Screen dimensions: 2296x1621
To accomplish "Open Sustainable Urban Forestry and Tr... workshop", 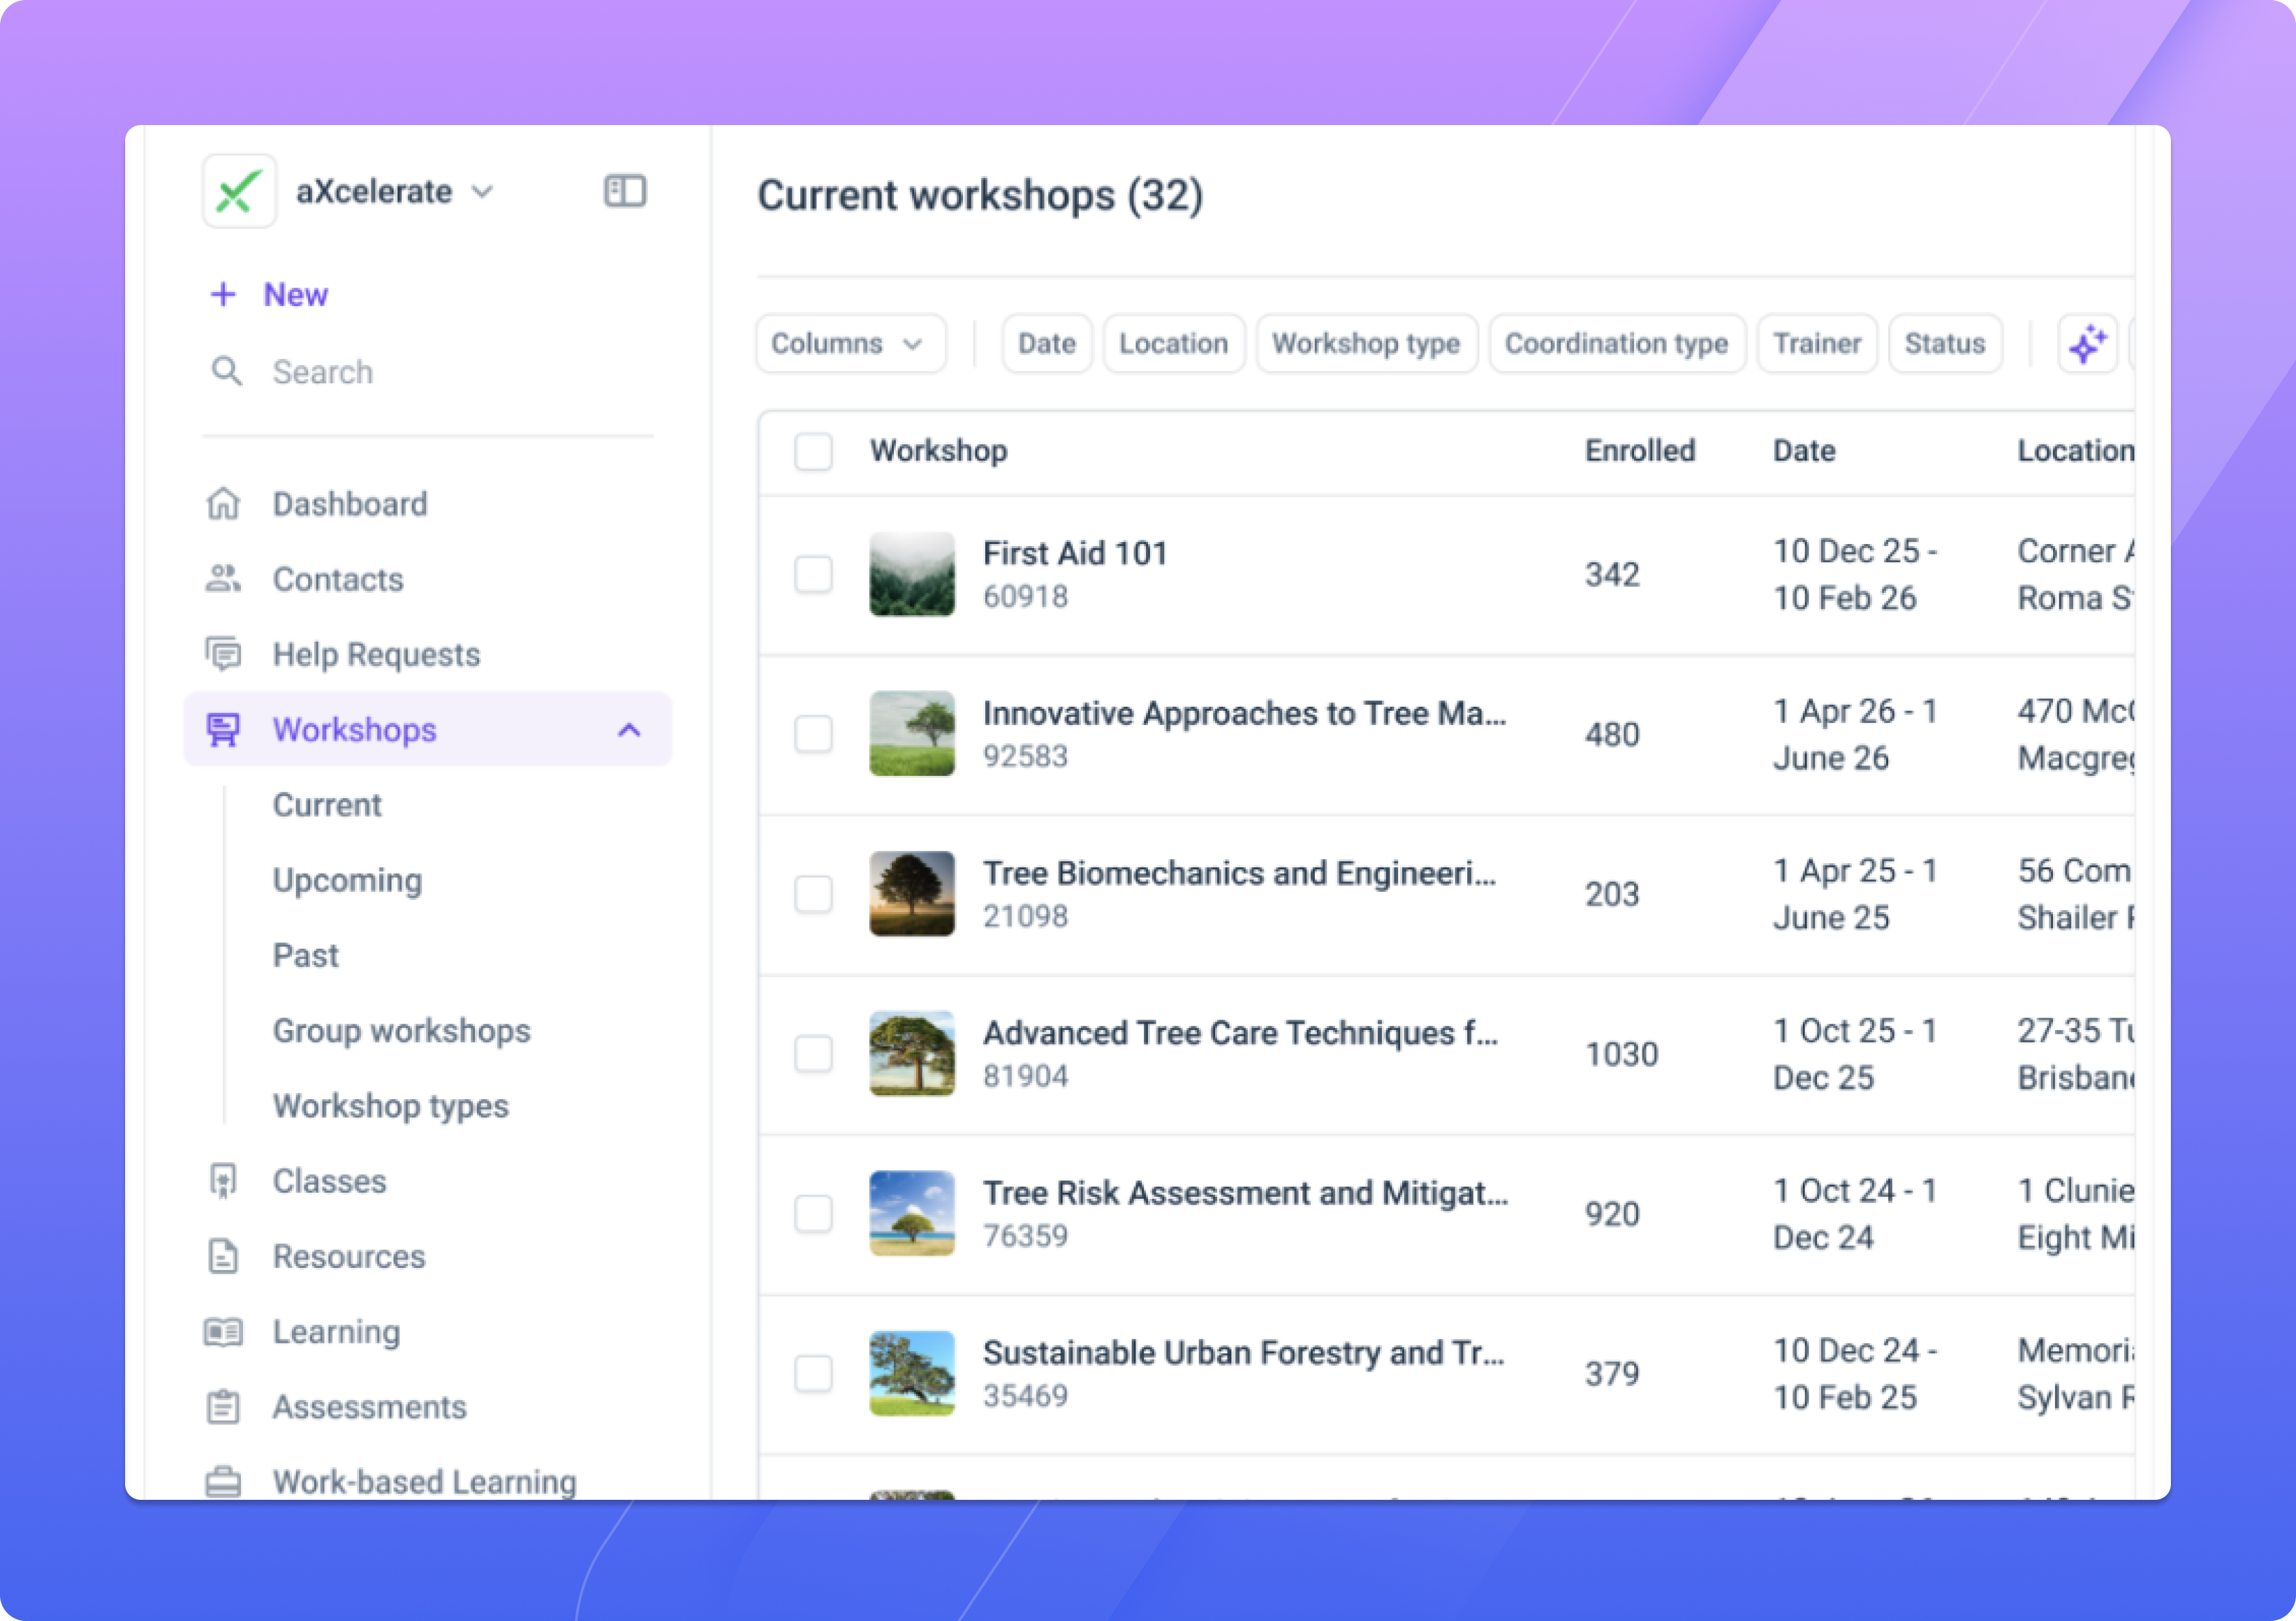I will coord(1243,1353).
